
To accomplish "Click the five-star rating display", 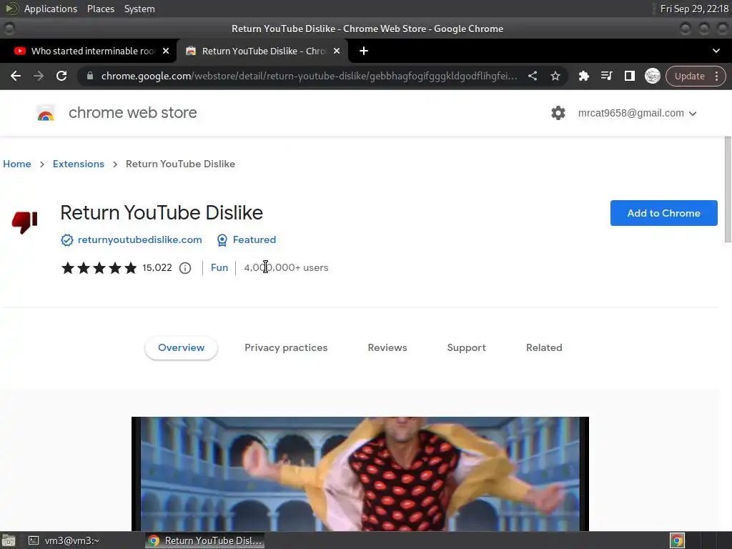I will point(99,268).
